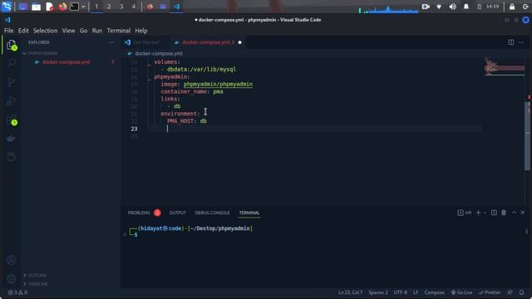Screen dimensions: 532x299
Task: Click Prettier in status bar
Action: click(490, 292)
